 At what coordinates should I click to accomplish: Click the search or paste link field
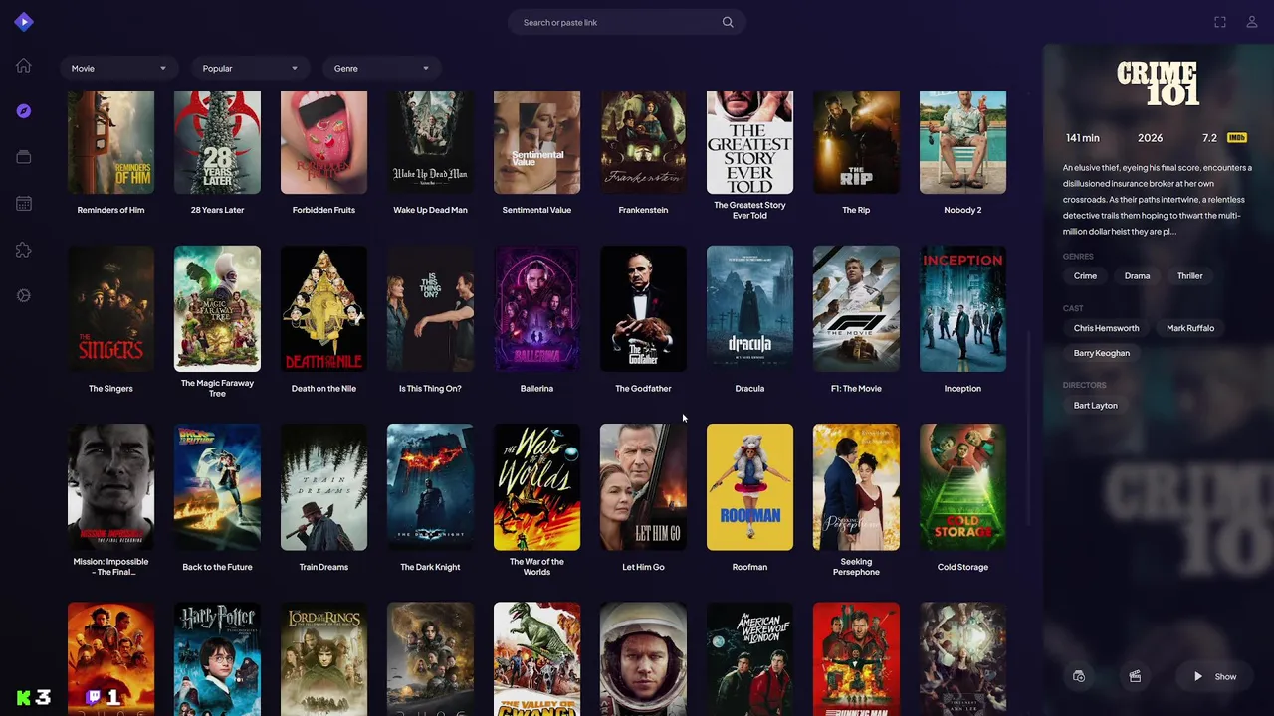point(627,22)
